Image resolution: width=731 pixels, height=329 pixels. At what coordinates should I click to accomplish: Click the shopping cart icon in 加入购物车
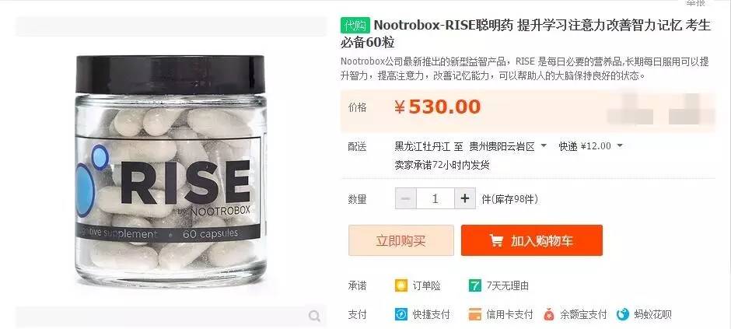pos(496,240)
